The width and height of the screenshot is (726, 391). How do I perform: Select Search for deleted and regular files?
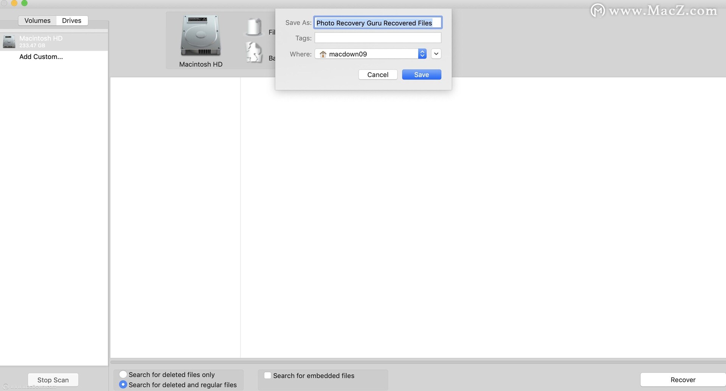tap(123, 384)
